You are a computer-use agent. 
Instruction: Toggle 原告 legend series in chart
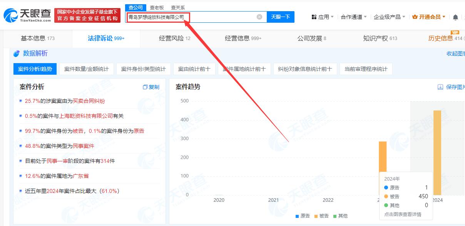coord(303,216)
